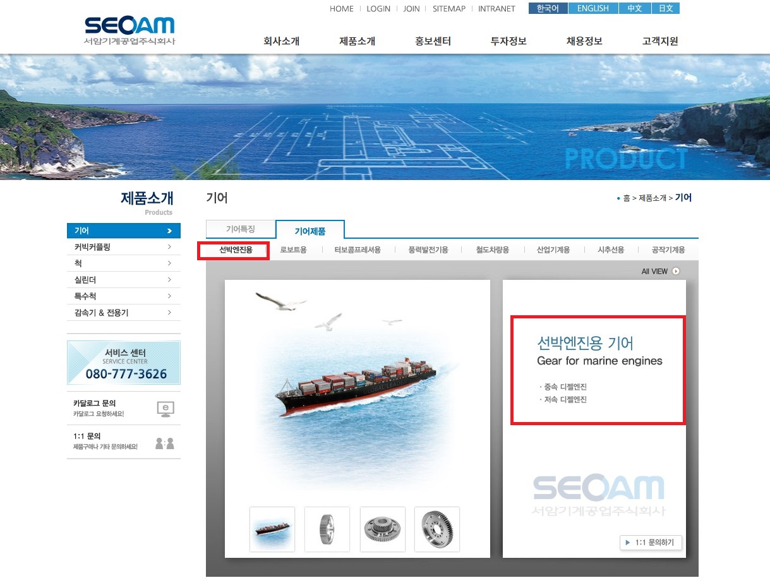Click the Gear for marine engines text
The width and height of the screenshot is (770, 585).
coord(599,361)
